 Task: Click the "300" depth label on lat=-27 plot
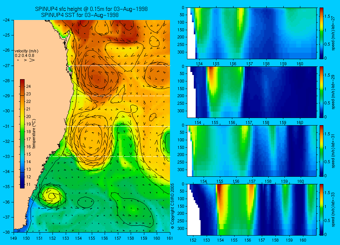click(x=181, y=52)
